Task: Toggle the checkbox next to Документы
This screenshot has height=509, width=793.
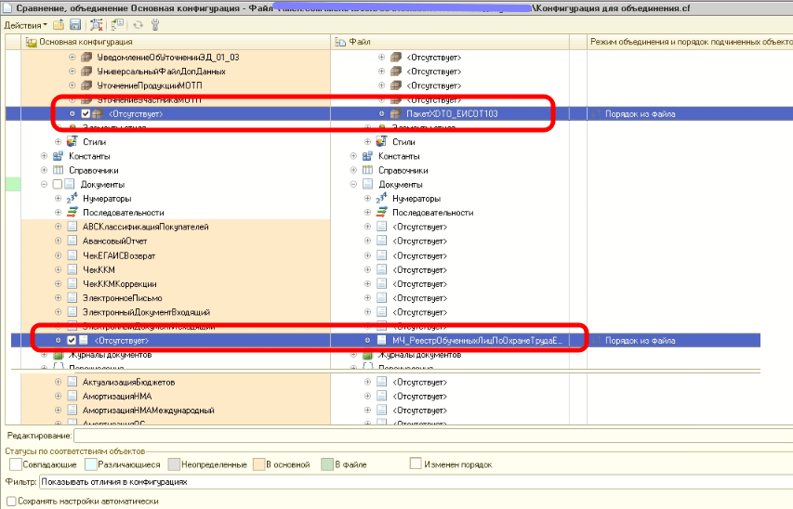Action: [57, 185]
